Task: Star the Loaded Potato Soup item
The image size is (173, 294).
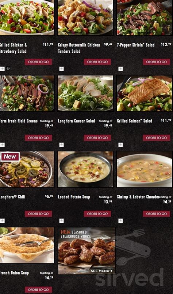Action: click(61, 221)
